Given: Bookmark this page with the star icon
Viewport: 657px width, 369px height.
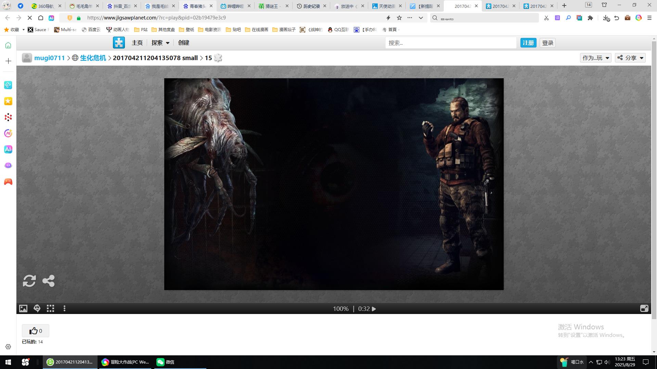Looking at the screenshot, I should click(399, 18).
